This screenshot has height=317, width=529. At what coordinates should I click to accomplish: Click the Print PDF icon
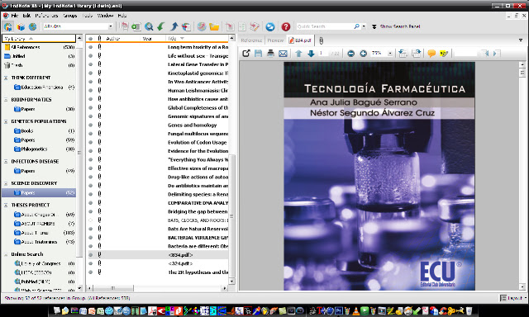(x=270, y=53)
